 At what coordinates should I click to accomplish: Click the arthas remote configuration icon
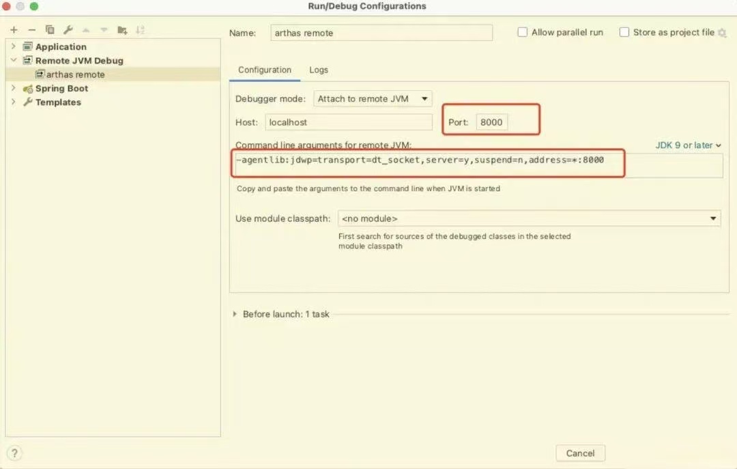tap(40, 74)
